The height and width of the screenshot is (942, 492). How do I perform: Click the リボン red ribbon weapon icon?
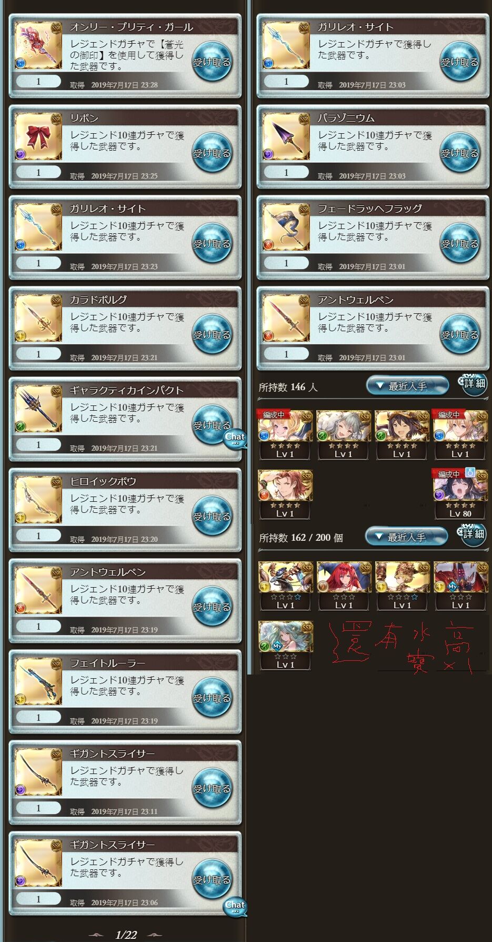click(38, 136)
